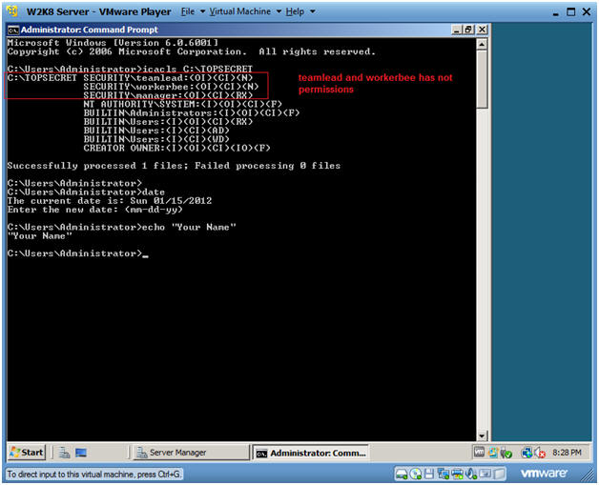The height and width of the screenshot is (485, 599).
Task: Select Administrator: Comm... taskbar button
Action: (x=310, y=453)
